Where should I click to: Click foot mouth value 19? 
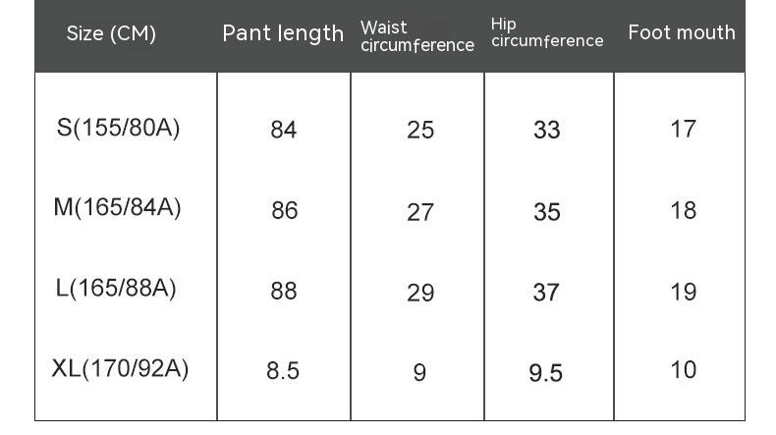pos(683,292)
